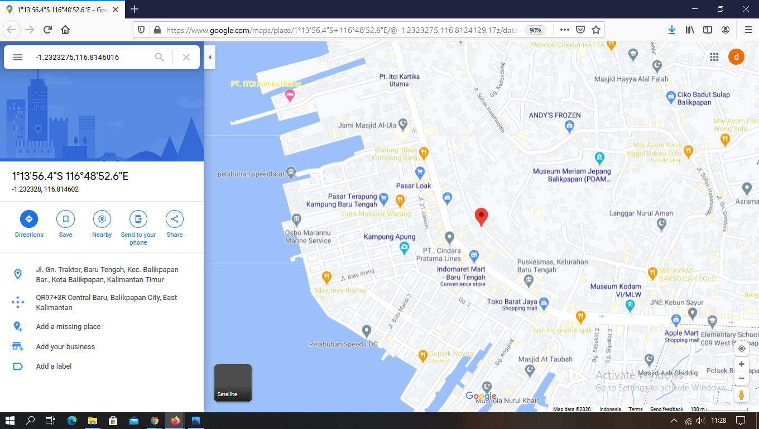Click the Directions button

tap(29, 219)
